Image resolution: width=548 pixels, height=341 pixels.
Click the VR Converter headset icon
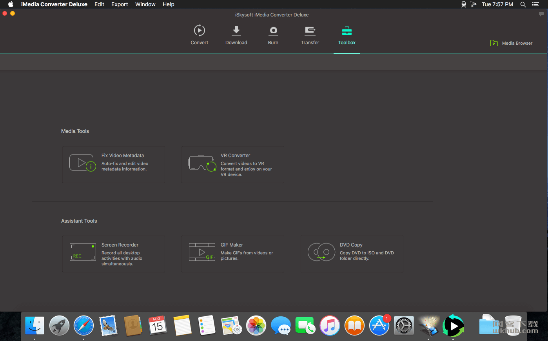pyautogui.click(x=202, y=163)
